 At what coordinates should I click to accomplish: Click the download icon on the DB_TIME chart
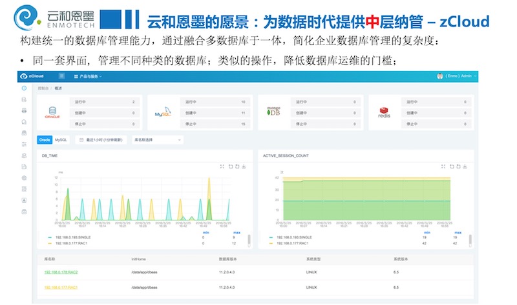point(244,166)
